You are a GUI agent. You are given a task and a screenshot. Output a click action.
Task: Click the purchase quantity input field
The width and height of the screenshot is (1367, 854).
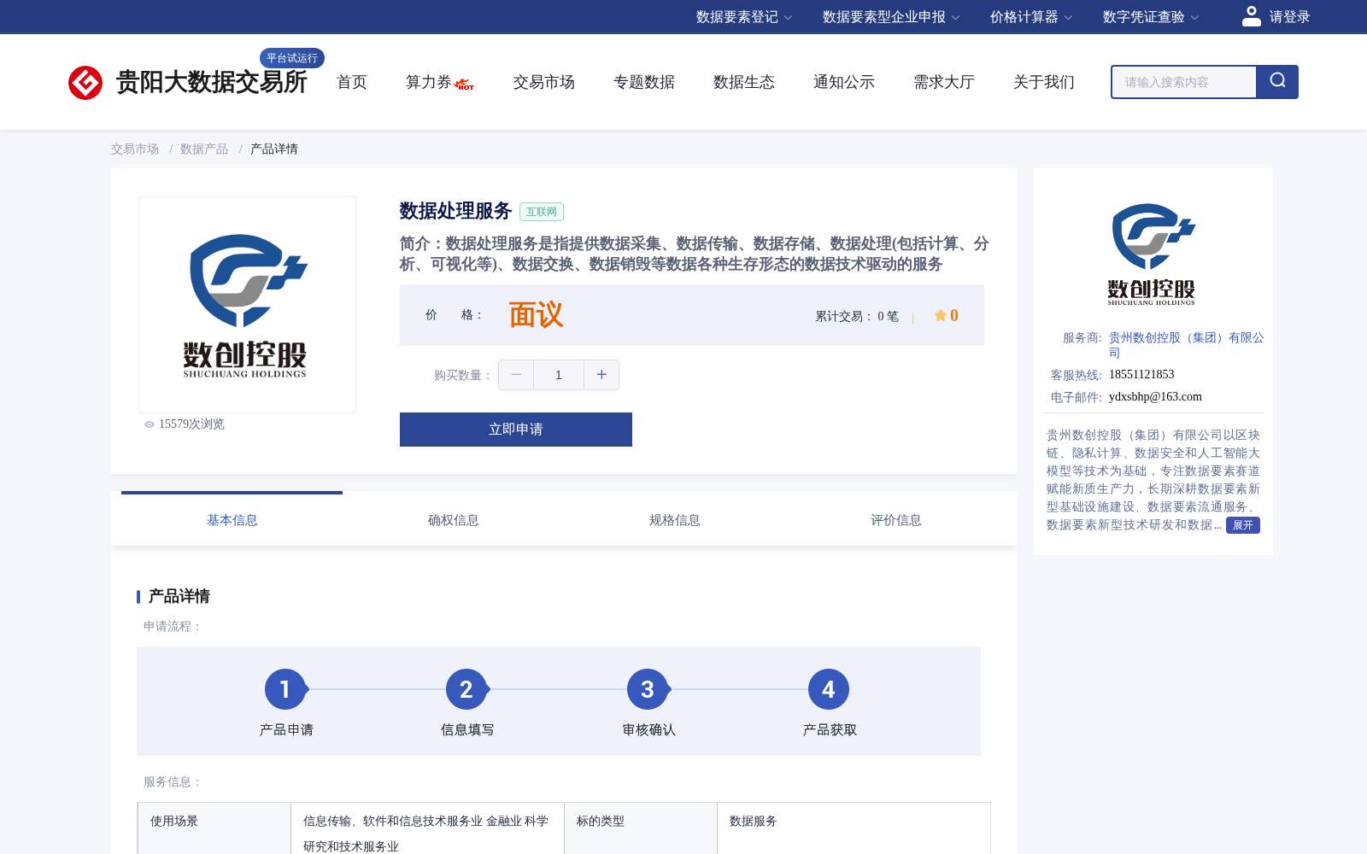[559, 375]
